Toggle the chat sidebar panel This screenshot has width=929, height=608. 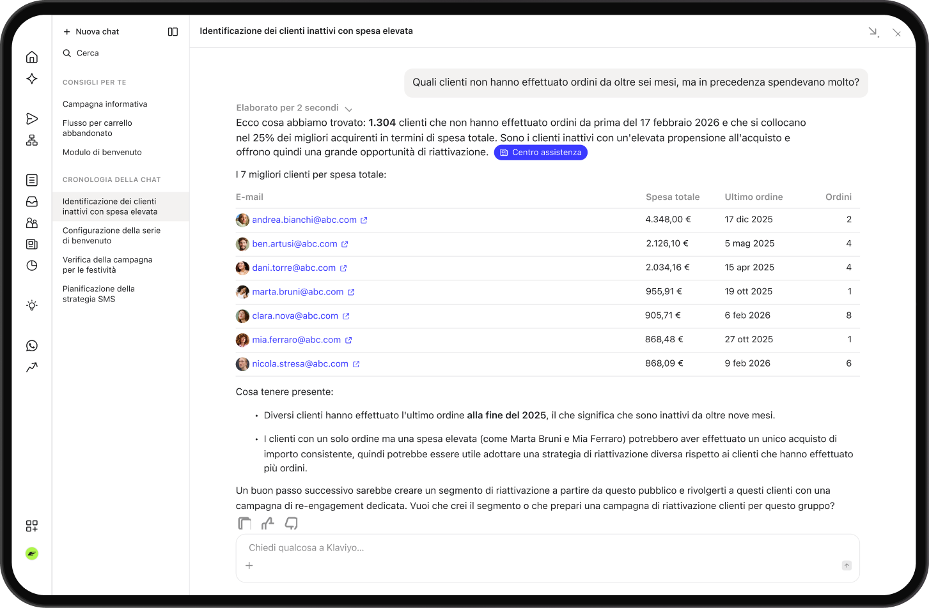click(173, 32)
